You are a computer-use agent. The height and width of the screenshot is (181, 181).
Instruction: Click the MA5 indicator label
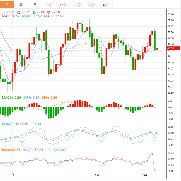coord(11,16)
